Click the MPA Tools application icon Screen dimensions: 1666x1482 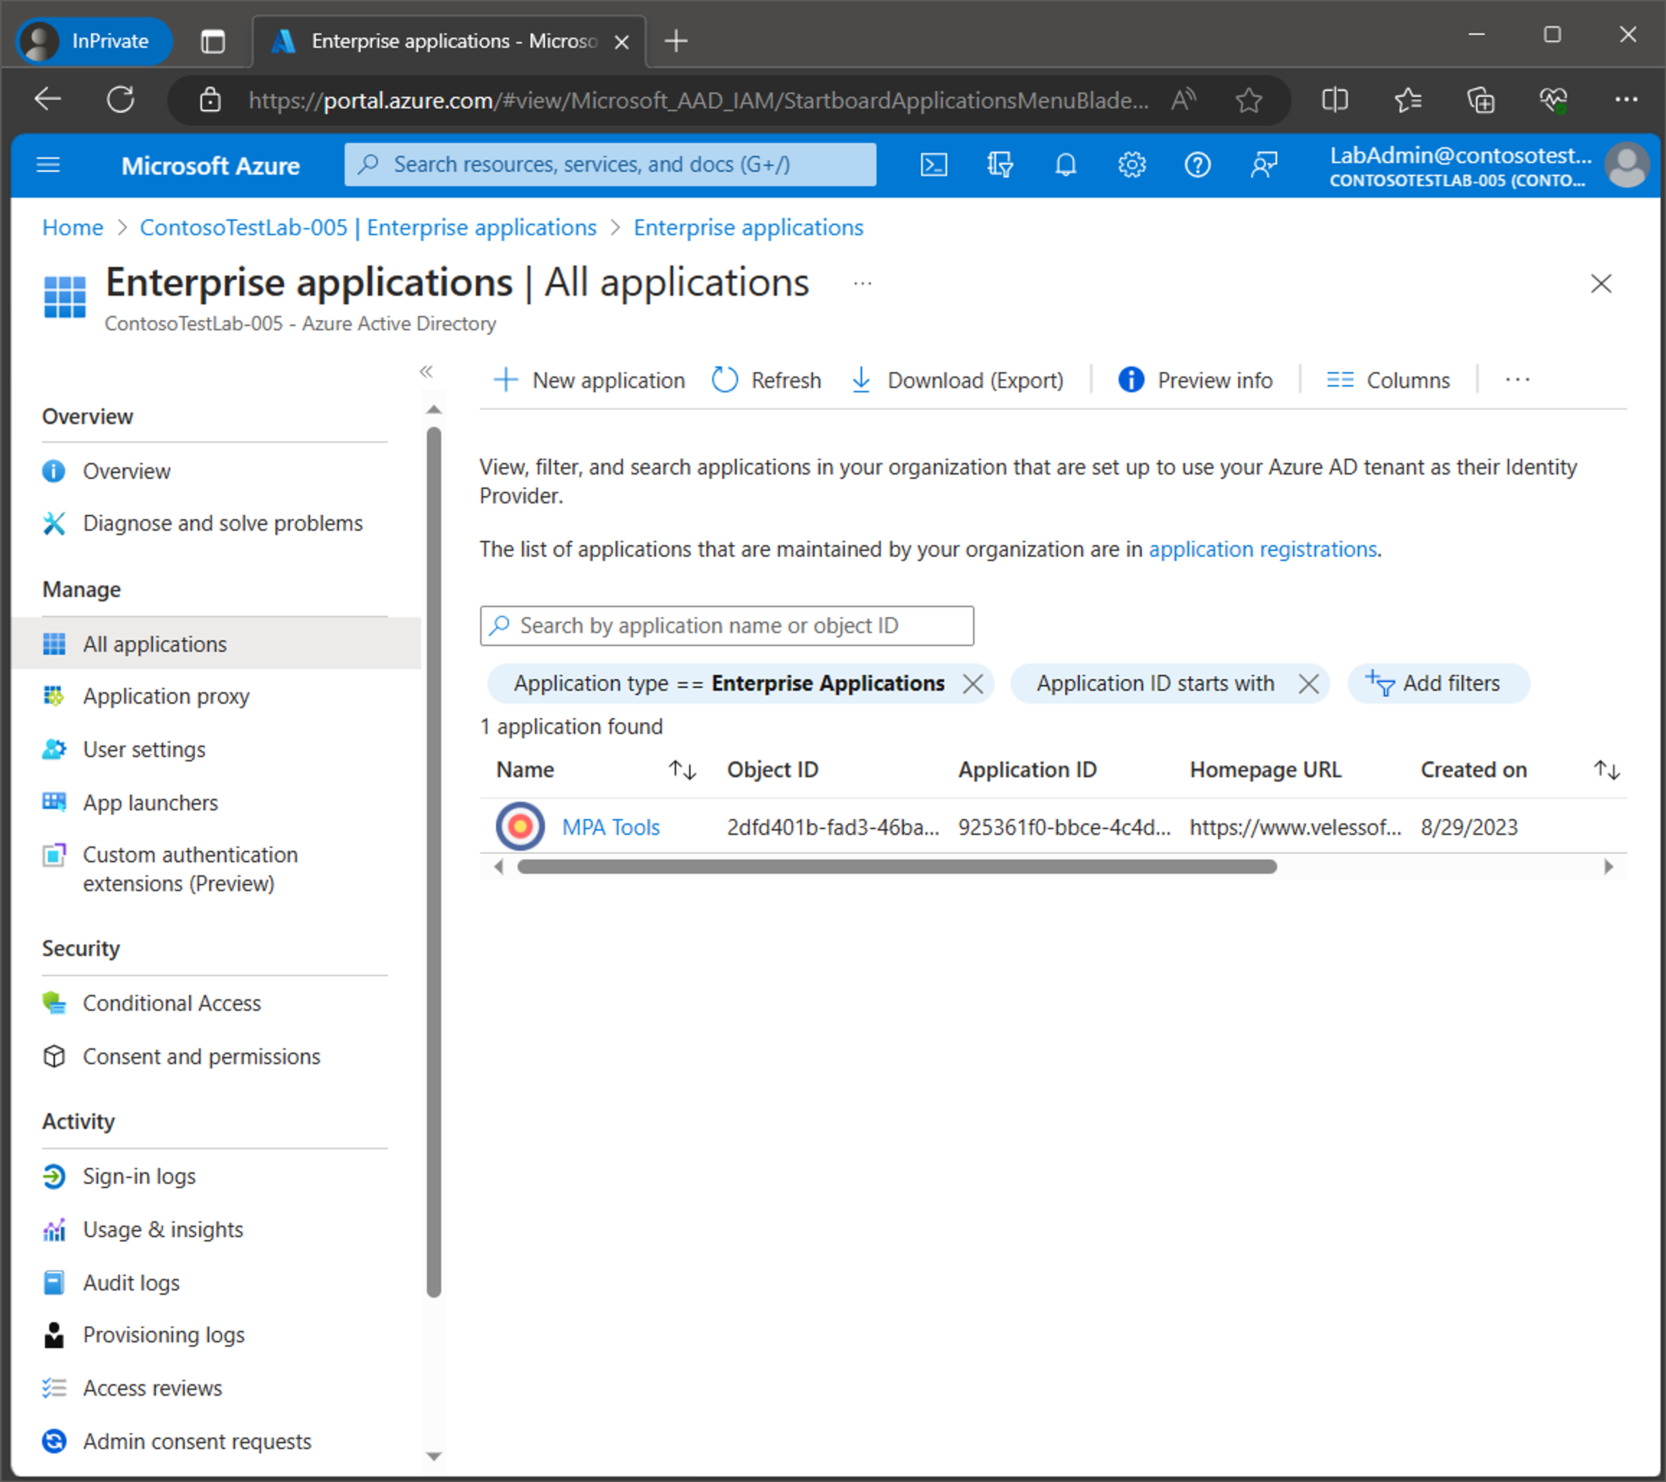tap(520, 827)
